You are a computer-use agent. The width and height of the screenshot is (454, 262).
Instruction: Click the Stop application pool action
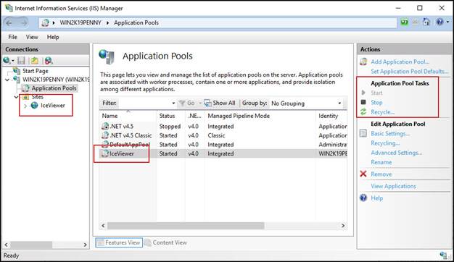pyautogui.click(x=376, y=103)
